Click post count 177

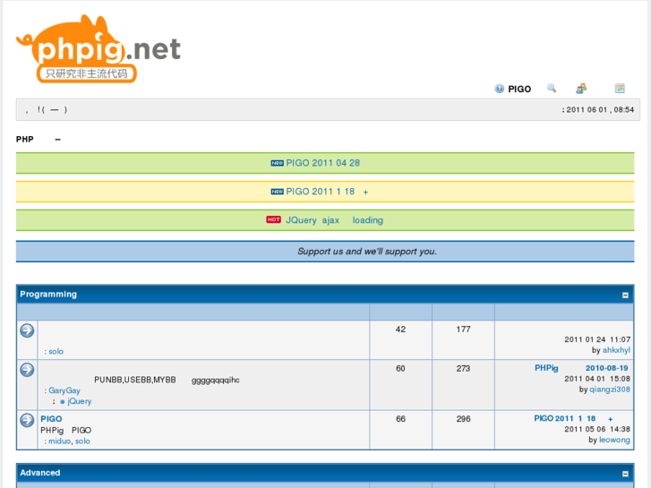tap(463, 330)
